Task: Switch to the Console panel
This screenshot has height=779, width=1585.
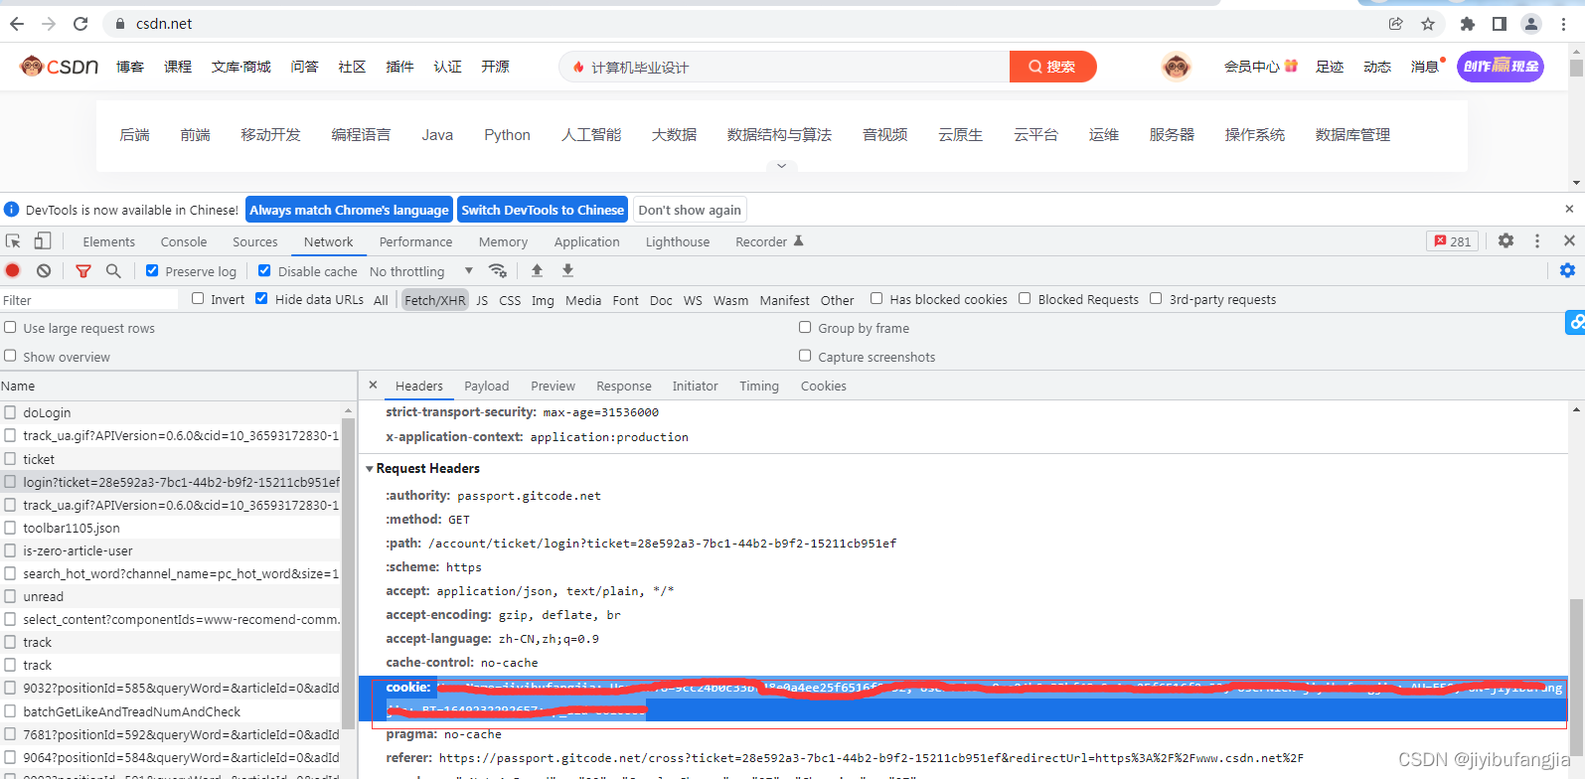Action: click(x=184, y=241)
